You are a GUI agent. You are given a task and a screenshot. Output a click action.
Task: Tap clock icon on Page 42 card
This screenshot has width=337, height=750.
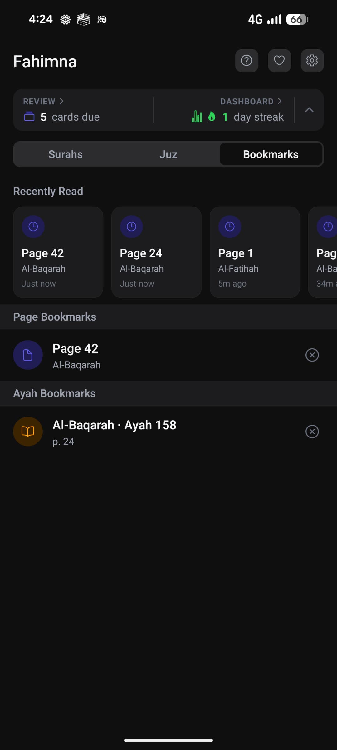(x=33, y=227)
